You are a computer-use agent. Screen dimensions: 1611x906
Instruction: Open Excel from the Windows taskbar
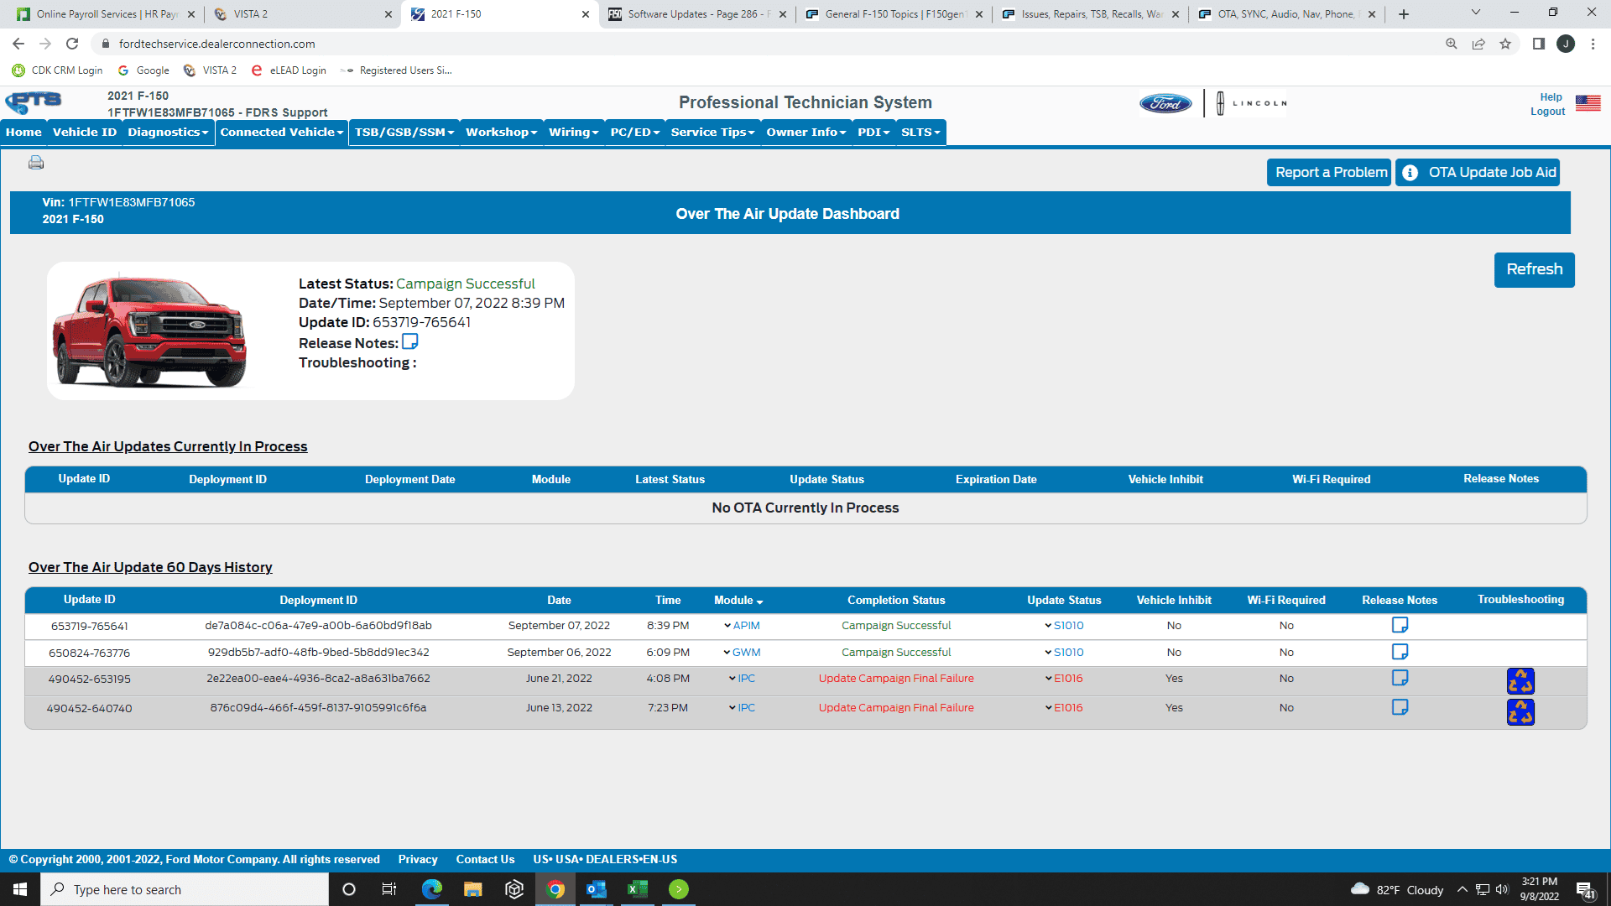[x=638, y=889]
